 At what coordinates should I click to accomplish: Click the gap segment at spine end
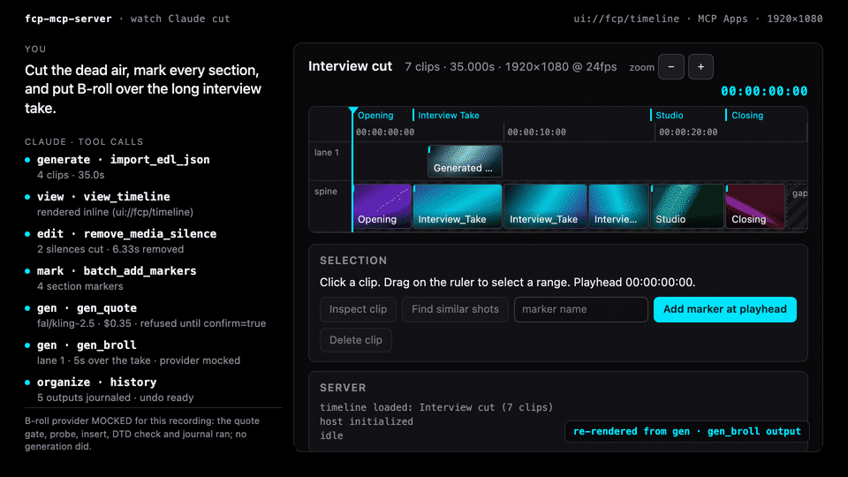(x=798, y=206)
